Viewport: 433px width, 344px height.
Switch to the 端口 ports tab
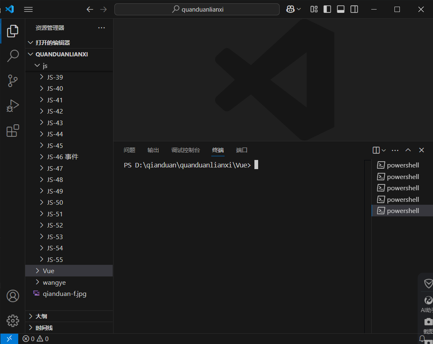point(242,150)
